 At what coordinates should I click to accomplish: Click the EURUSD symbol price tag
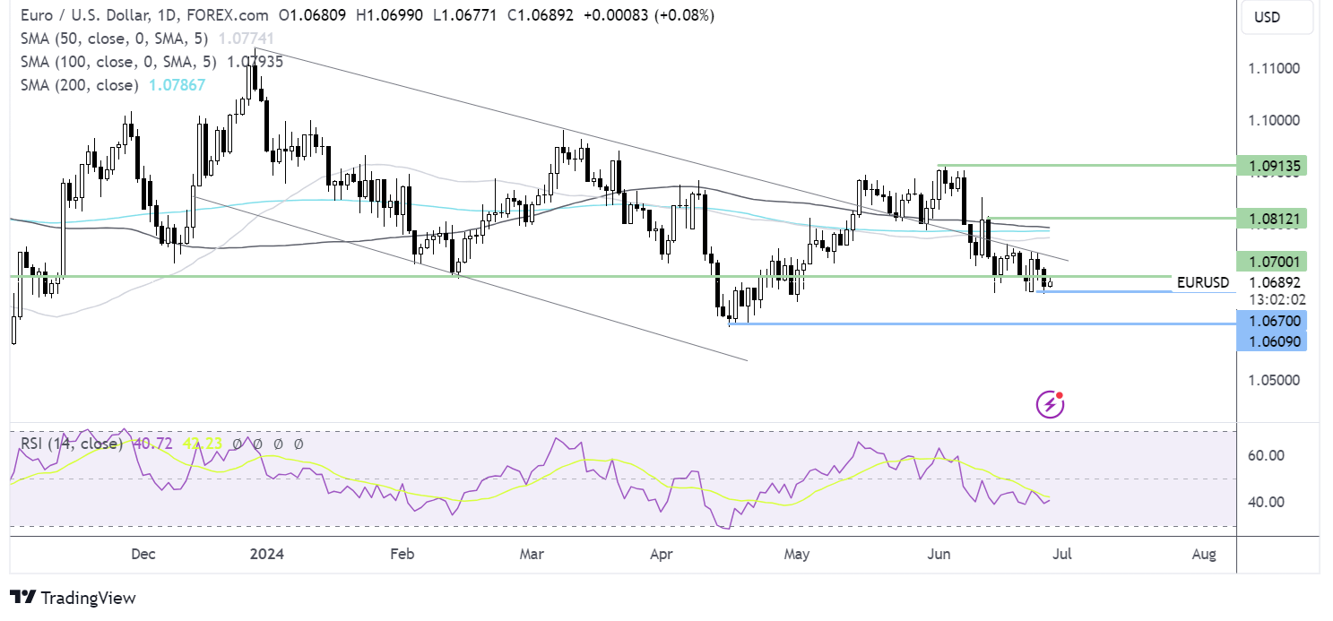(1202, 282)
